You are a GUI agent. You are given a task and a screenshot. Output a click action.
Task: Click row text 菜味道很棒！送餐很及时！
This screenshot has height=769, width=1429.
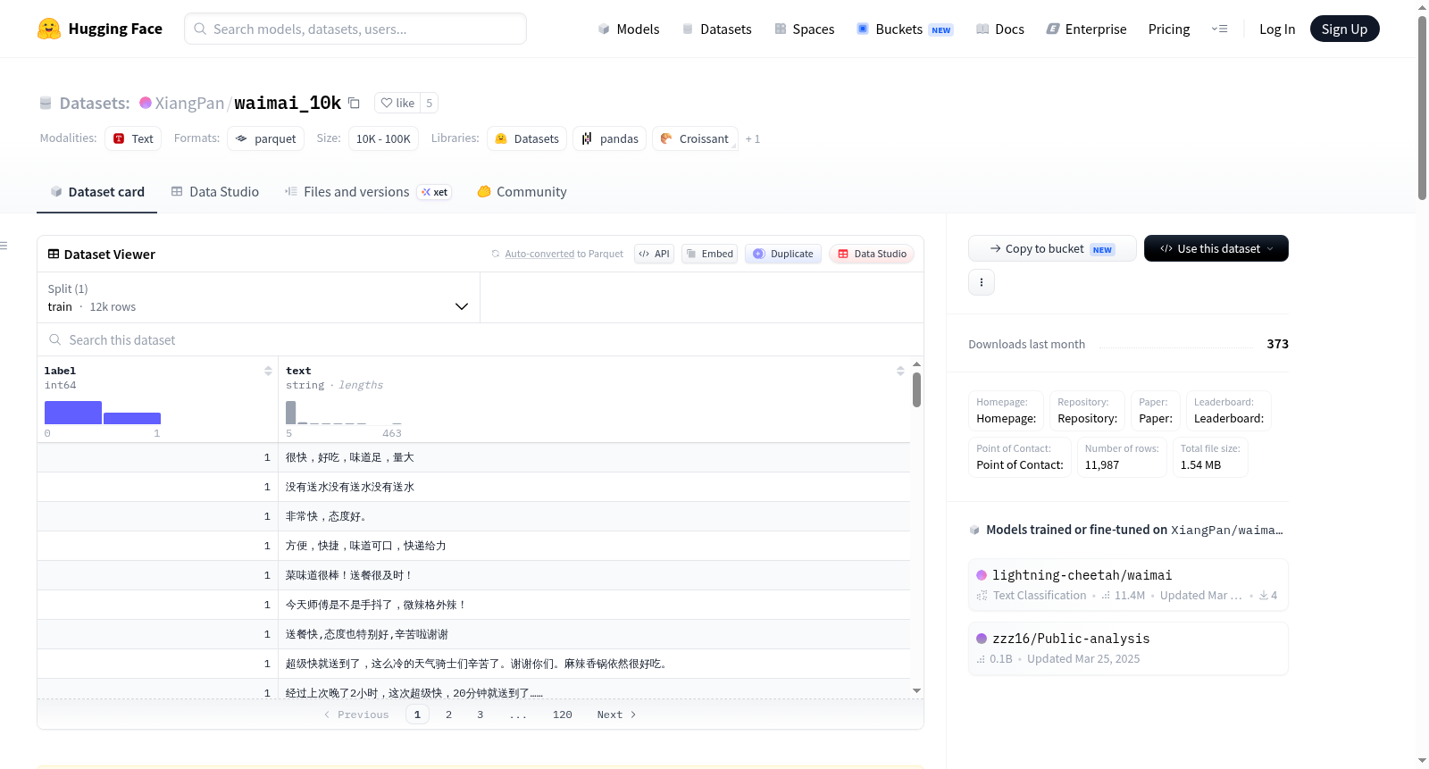click(349, 575)
